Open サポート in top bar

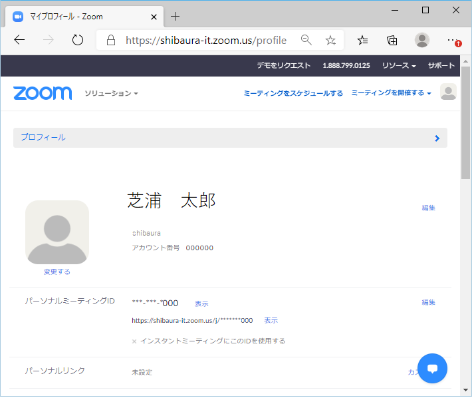click(x=441, y=66)
